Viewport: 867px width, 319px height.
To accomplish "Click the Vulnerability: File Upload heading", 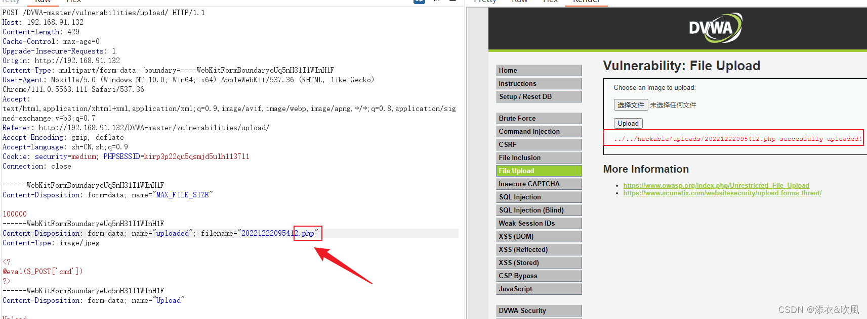I will 681,66.
